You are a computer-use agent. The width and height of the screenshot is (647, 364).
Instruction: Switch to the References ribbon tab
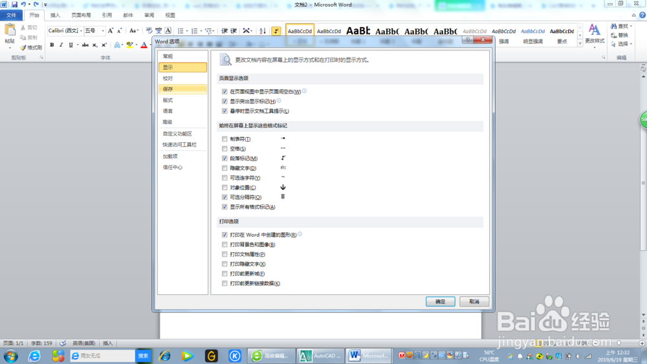click(107, 16)
